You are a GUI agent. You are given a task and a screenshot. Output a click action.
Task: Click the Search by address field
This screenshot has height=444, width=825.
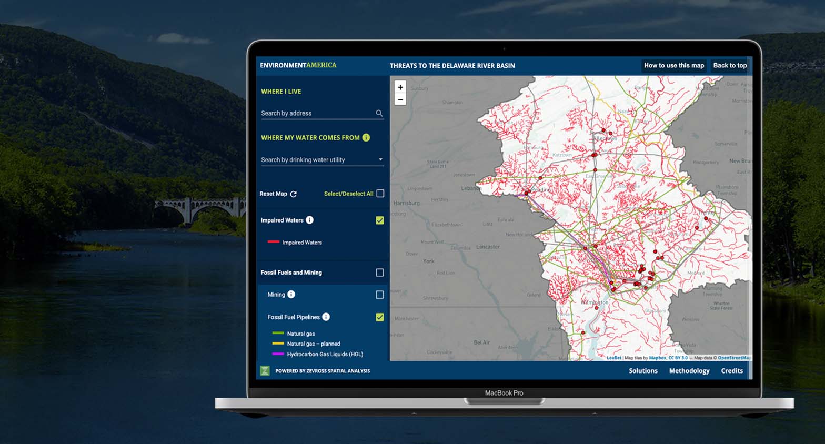[316, 113]
